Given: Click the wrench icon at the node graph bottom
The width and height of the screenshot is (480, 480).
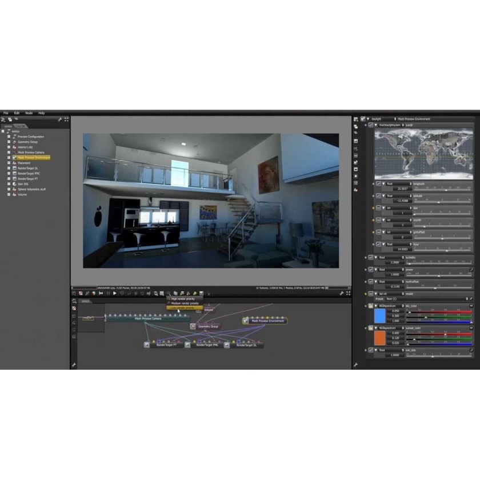Looking at the screenshot, I should pyautogui.click(x=74, y=365).
